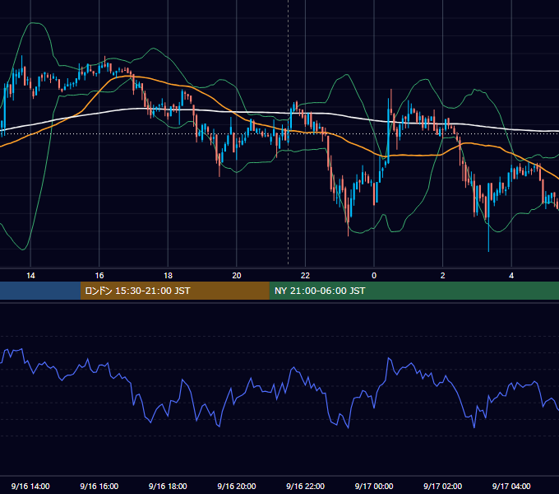Click the '22' hour axis label
This screenshot has width=559, height=494.
click(305, 276)
